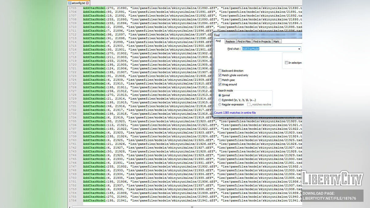Close the artconfig.txt tab with red X
The height and width of the screenshot is (208, 370).
click(87, 3)
